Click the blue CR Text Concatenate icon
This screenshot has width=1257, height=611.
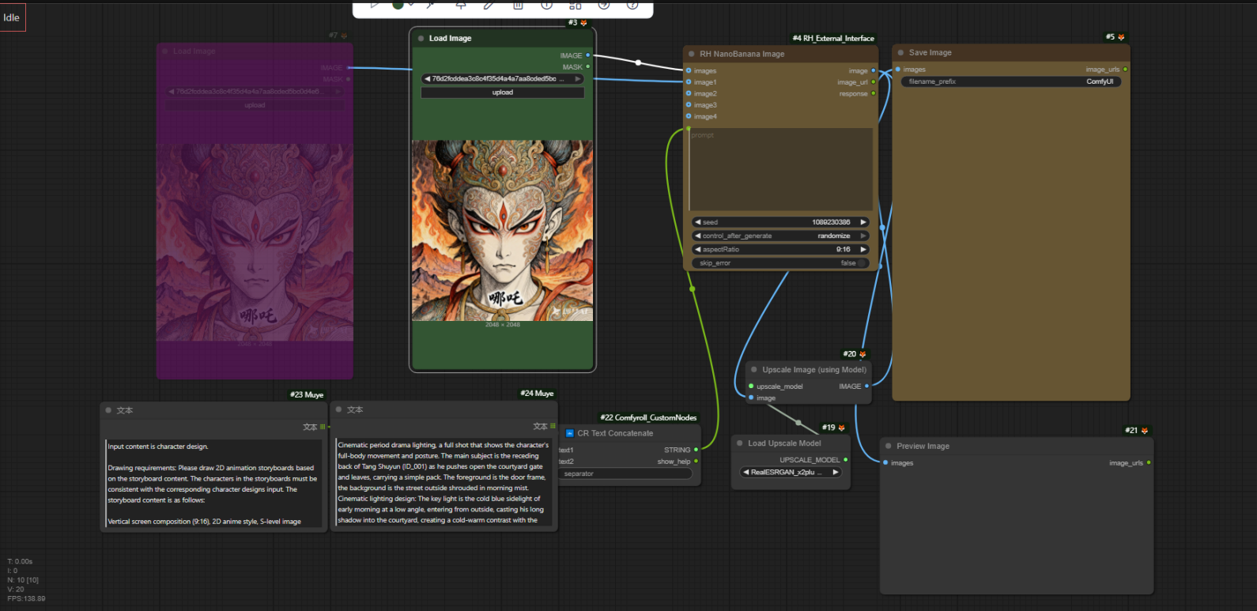(x=570, y=433)
